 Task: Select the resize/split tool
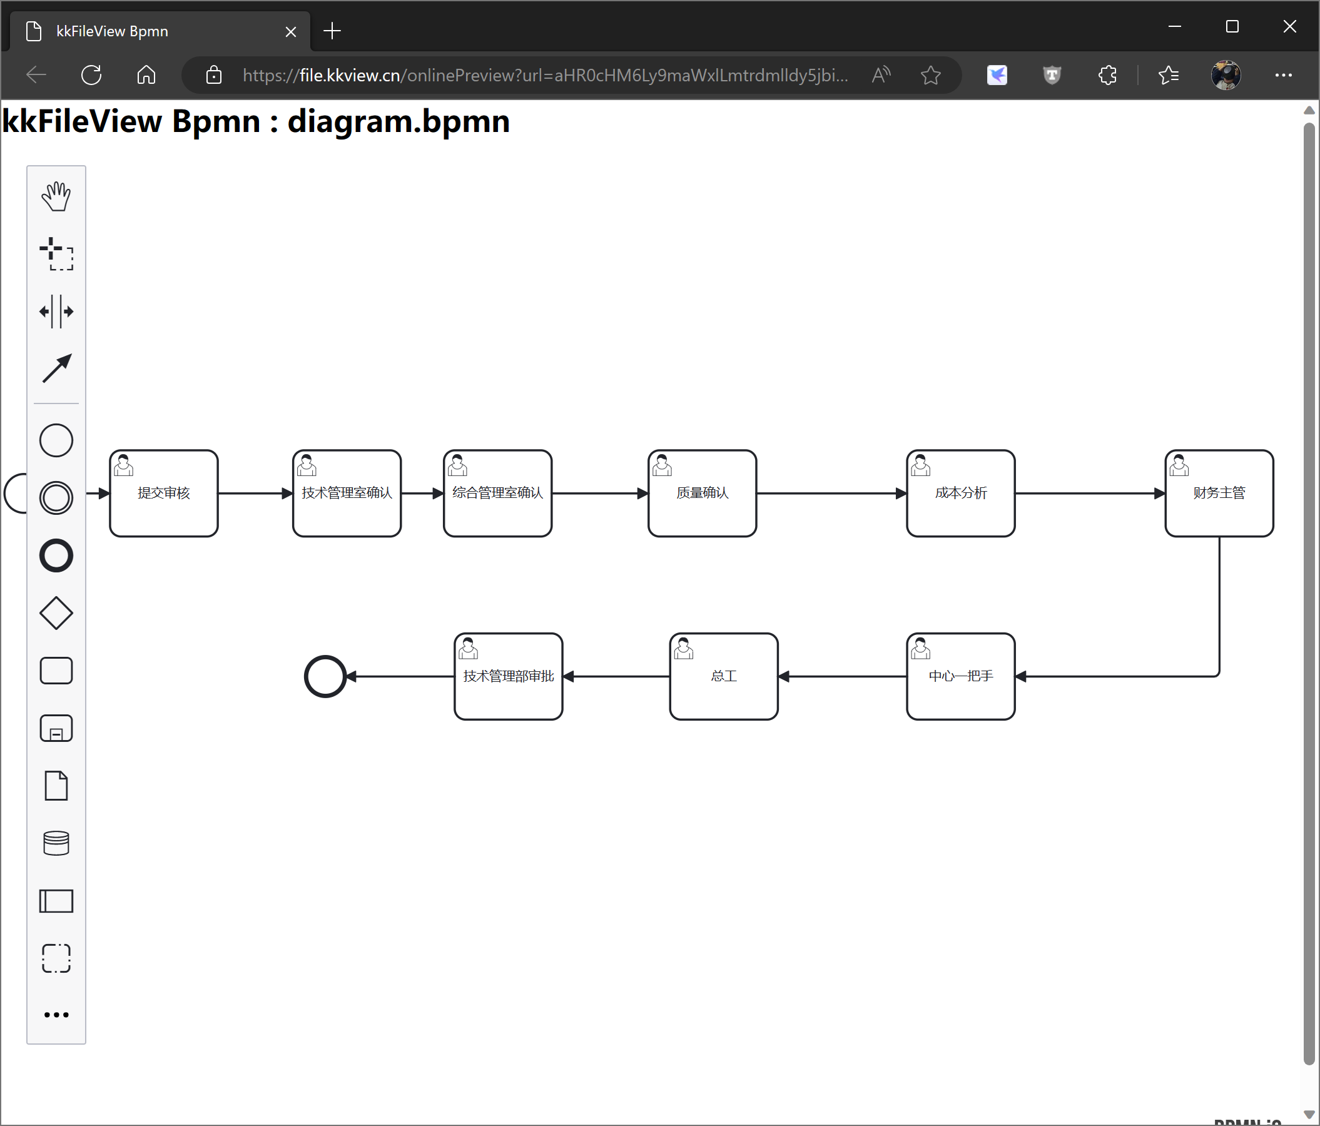tap(56, 310)
